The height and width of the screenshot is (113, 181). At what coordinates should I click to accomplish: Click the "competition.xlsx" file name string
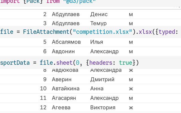coord(103,32)
